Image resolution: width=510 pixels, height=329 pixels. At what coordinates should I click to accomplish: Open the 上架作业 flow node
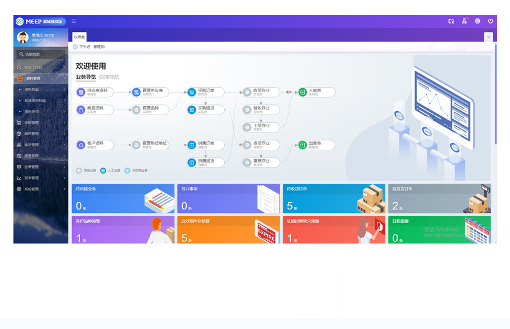(x=261, y=127)
